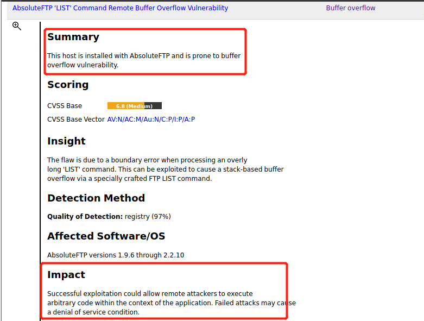Open the CVSS vector AV:N/AC:M/Au:N/C:P/I:P/A:P link
The height and width of the screenshot is (321, 424).
tap(151, 119)
